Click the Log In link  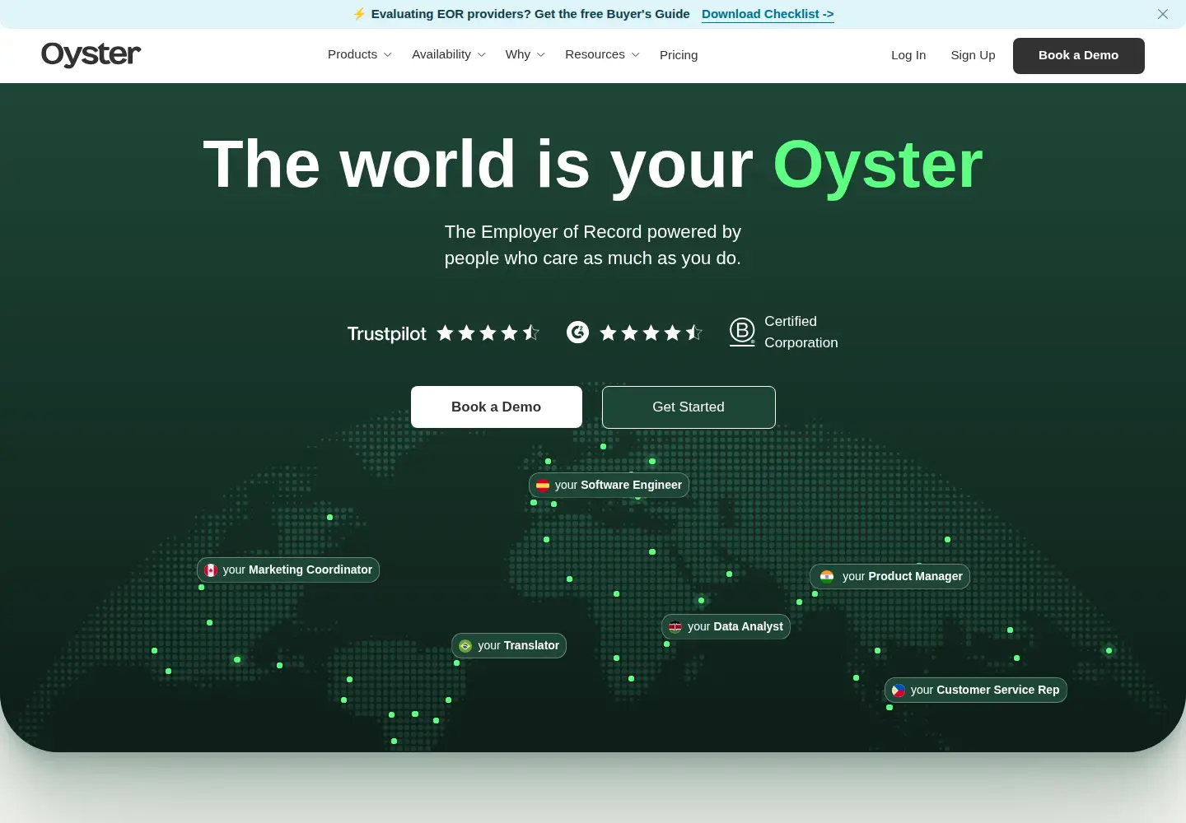(908, 55)
